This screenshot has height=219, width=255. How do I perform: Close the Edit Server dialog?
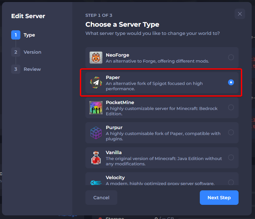point(240,14)
